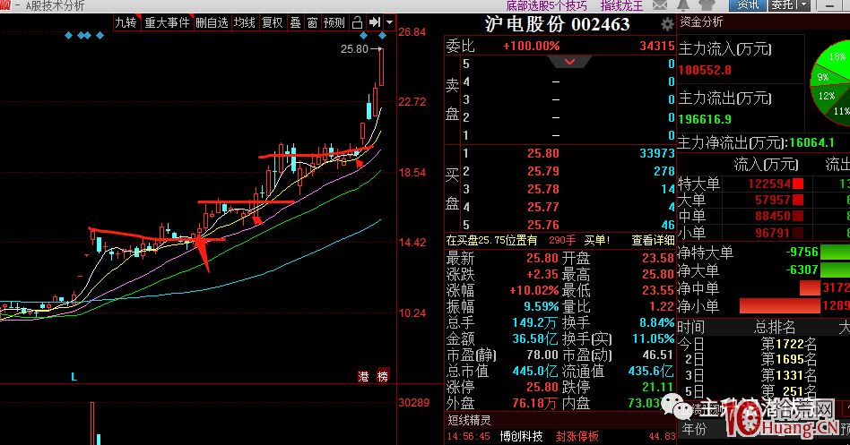Open the 资讯 news button
The height and width of the screenshot is (445, 850).
[748, 5]
